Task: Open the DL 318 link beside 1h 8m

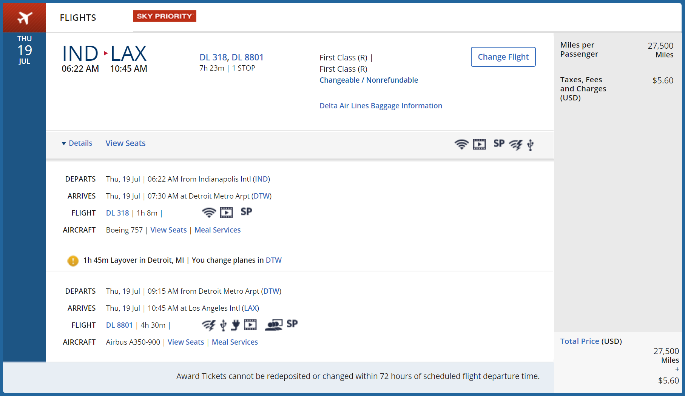Action: [117, 213]
